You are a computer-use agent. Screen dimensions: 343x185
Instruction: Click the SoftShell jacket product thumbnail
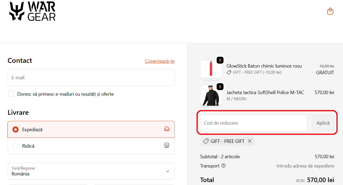pyautogui.click(x=211, y=96)
